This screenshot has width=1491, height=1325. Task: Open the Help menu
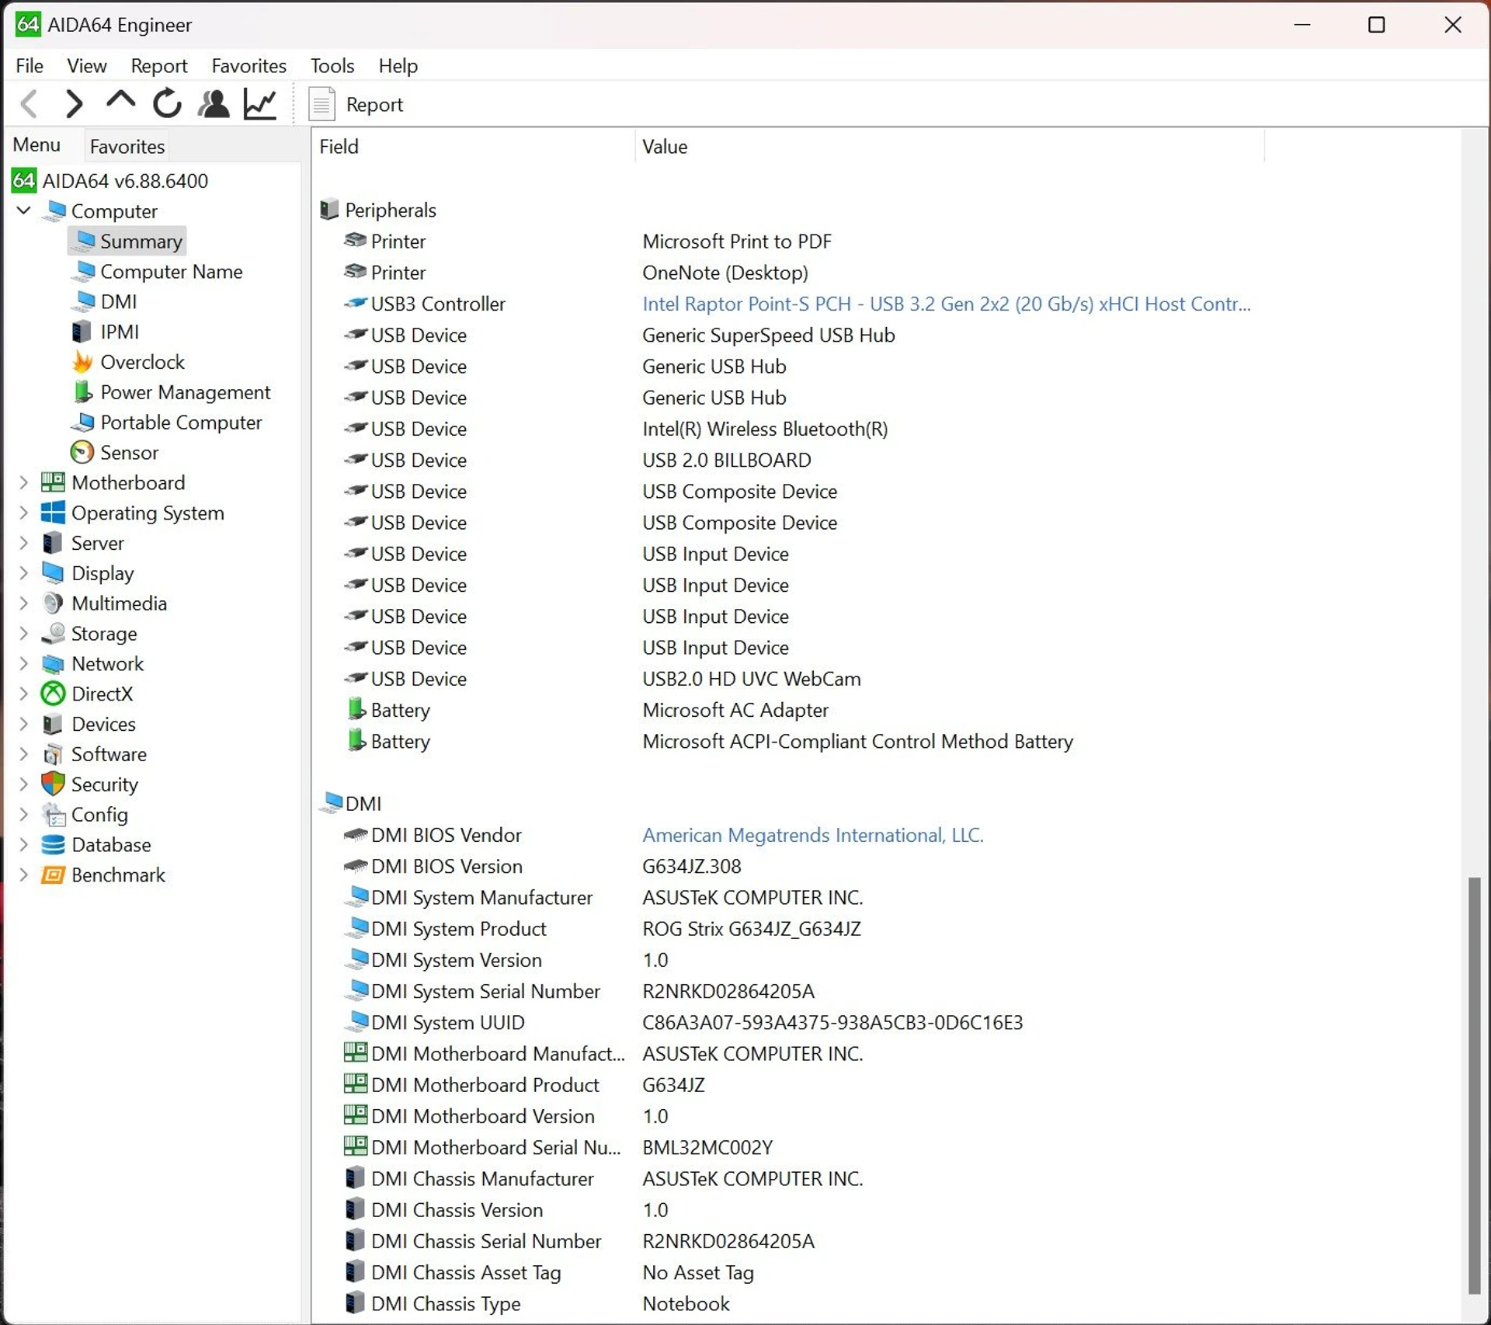(x=398, y=66)
